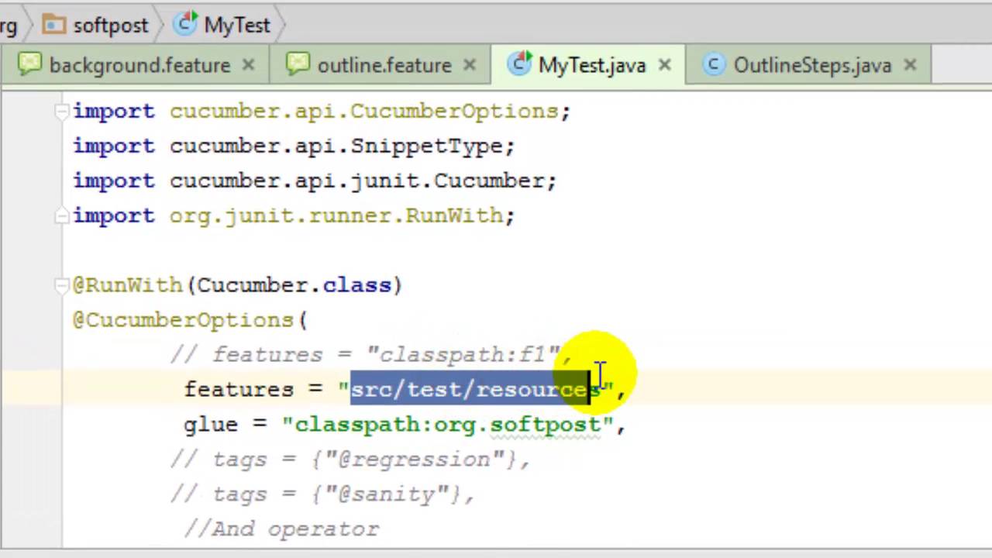Screen dimensions: 992x558
Task: Click the 'cucumber.api.CucumberOptions' import text
Action: click(x=363, y=112)
